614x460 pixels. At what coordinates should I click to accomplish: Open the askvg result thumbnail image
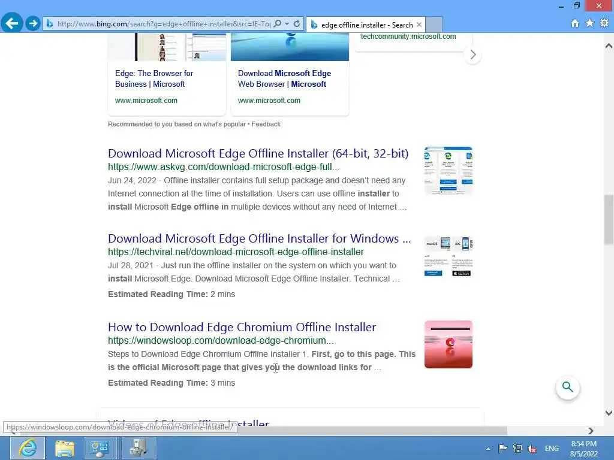pos(449,171)
